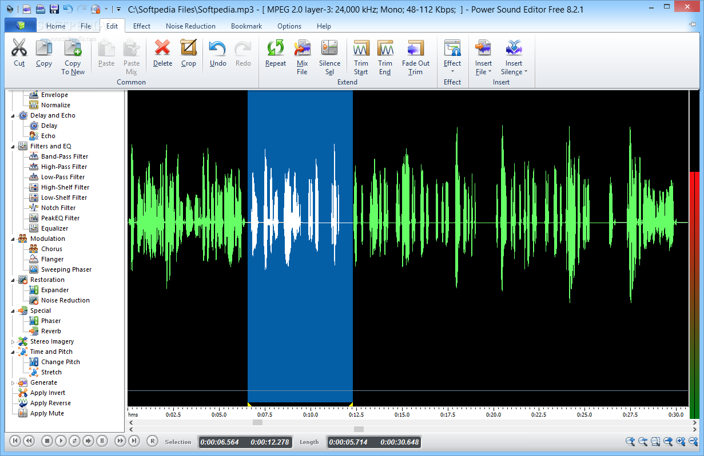Expand the Generate tree group
The height and width of the screenshot is (456, 704).
13,382
